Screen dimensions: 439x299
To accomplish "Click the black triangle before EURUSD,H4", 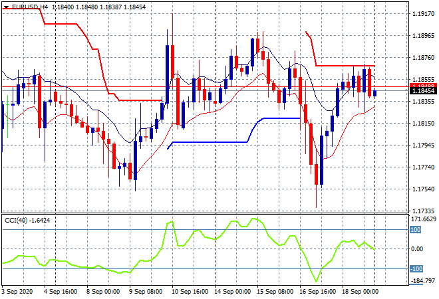I will [6, 6].
